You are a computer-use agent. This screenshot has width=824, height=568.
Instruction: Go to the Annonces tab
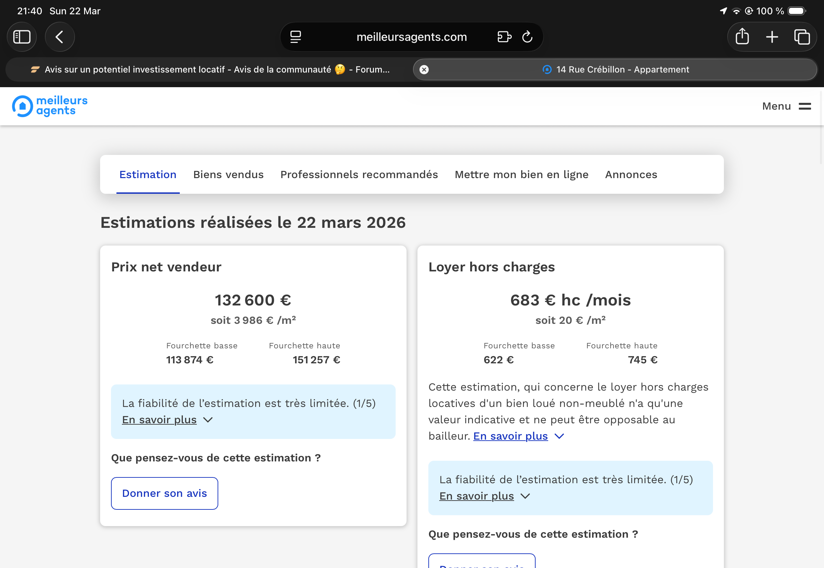[631, 174]
